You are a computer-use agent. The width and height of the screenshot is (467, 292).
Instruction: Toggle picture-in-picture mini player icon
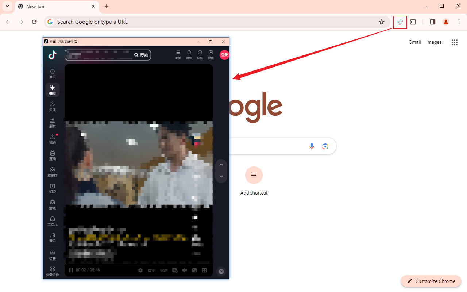click(x=194, y=270)
